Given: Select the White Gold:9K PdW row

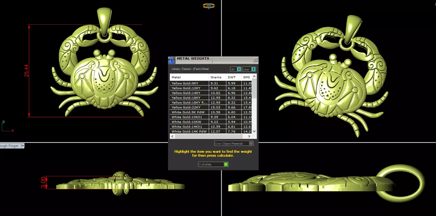Looking at the screenshot, I should 211,112.
